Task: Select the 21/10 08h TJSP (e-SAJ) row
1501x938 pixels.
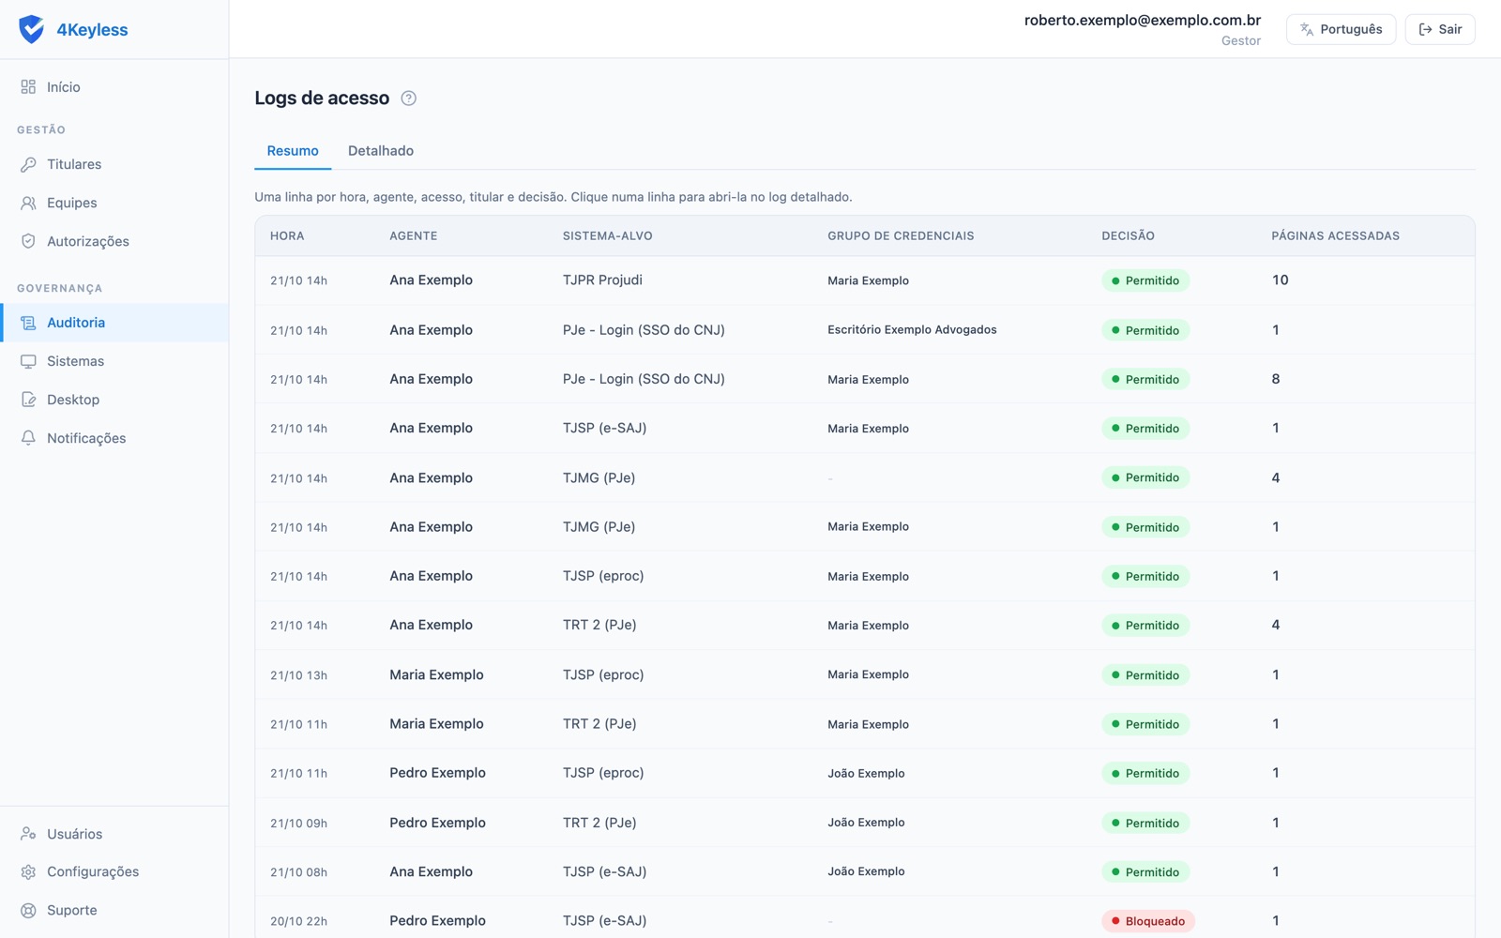Action: [865, 872]
